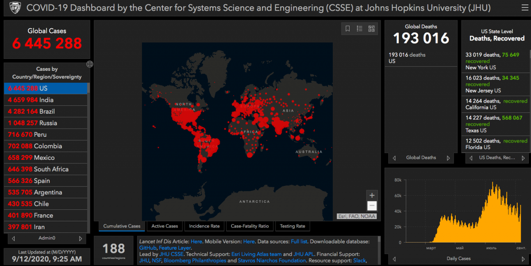531x266 pixels.
Task: Click the '193 016 deaths US' list entry
Action: pyautogui.click(x=421, y=58)
